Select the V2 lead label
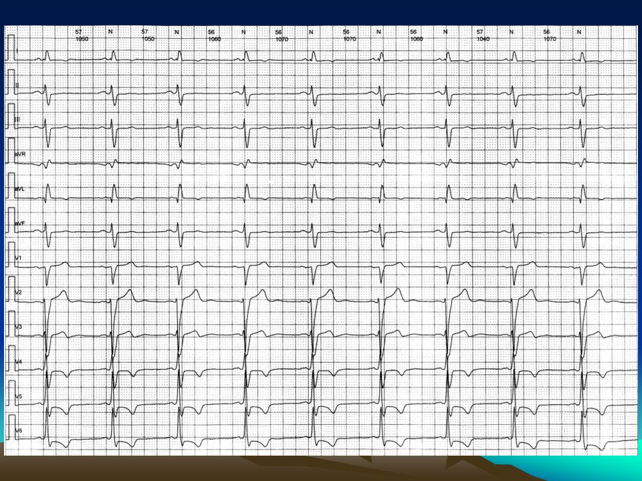 tap(18, 293)
